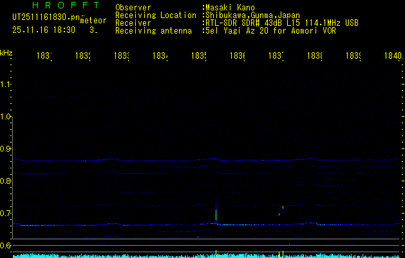Click the RTL-SDR receiver description line
The width and height of the screenshot is (405, 258).
pos(281,23)
